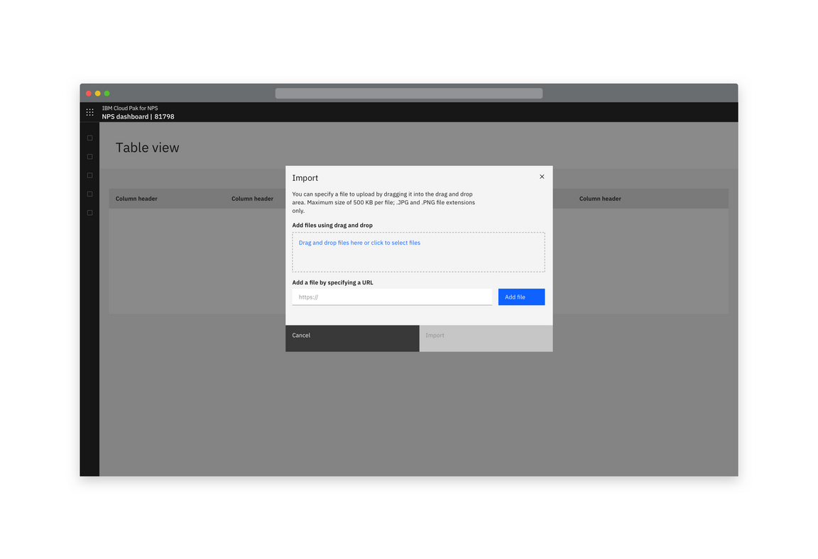Image resolution: width=818 pixels, height=559 pixels.
Task: Select the leftmost Column header to sort
Action: click(x=136, y=198)
